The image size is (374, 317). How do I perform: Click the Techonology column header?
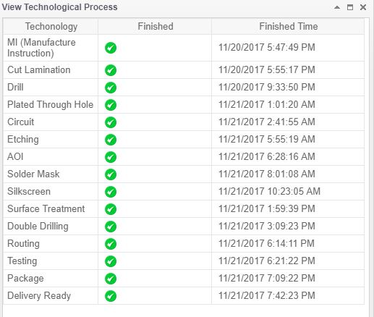(x=51, y=27)
